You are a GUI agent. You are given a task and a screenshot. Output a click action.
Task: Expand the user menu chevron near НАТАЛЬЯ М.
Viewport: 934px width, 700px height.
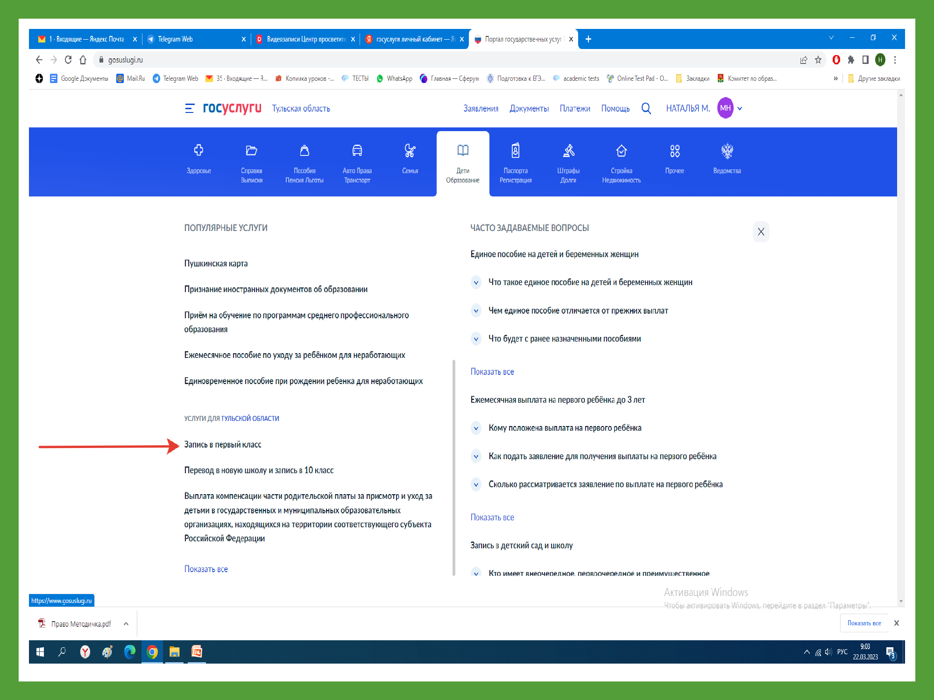coord(740,108)
